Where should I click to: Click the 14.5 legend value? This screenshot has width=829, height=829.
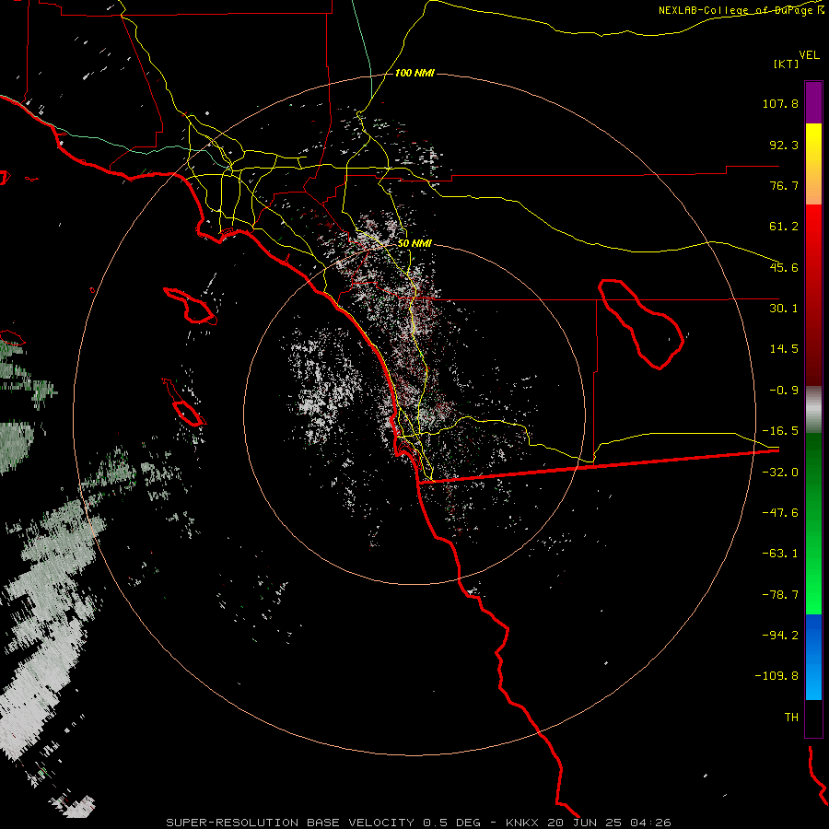click(x=784, y=349)
